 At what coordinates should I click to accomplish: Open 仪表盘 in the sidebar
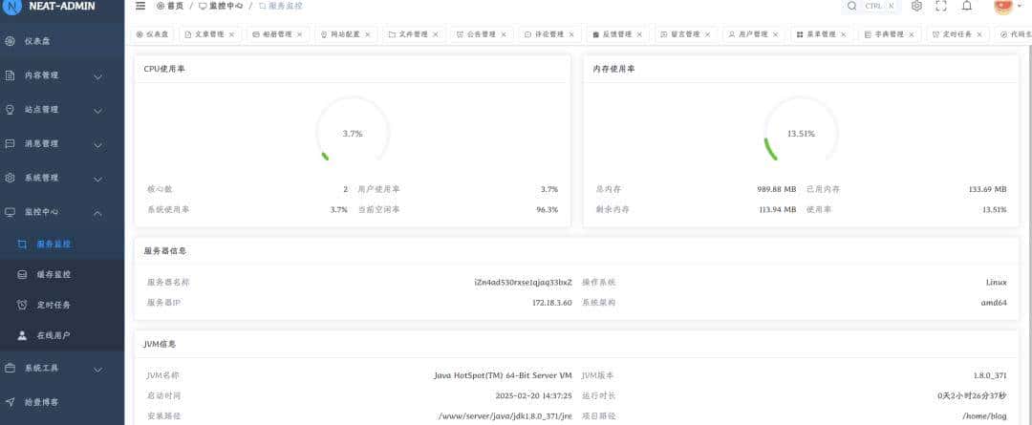click(x=62, y=41)
